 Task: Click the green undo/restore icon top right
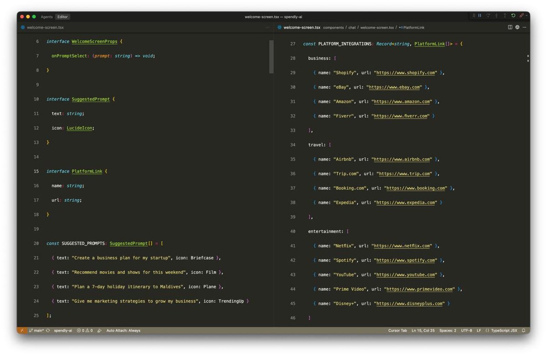[x=513, y=15]
